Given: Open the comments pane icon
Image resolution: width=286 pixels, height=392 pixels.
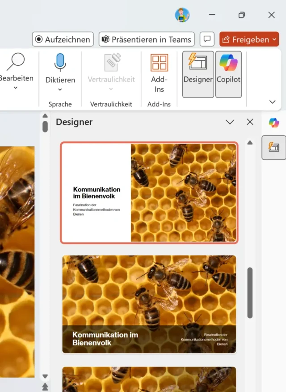Looking at the screenshot, I should pyautogui.click(x=206, y=39).
